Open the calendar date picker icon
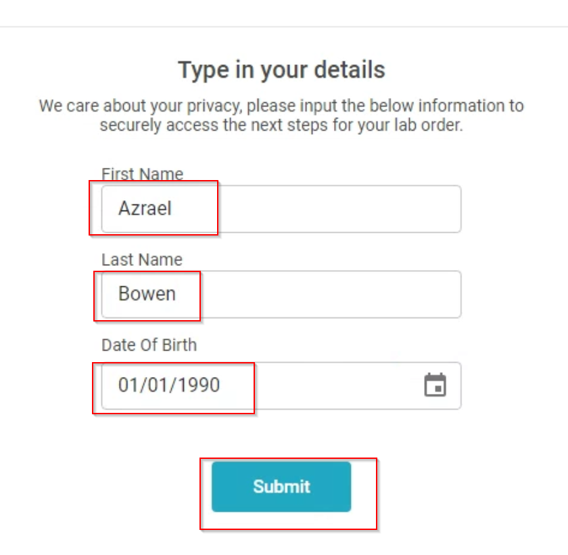Image resolution: width=568 pixels, height=555 pixels. pos(435,385)
